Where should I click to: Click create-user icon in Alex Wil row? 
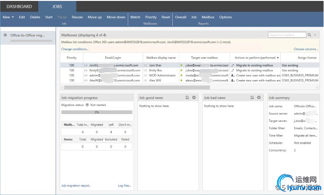coord(233,80)
